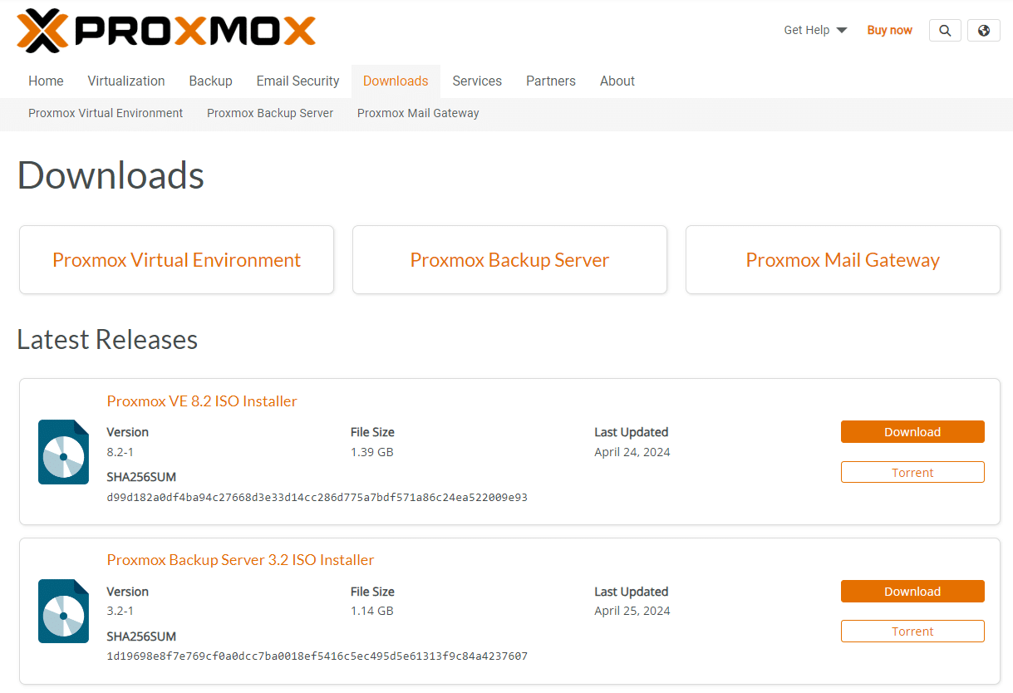The image size is (1013, 693).
Task: Download the Proxmox VE 8.2 ISO
Action: 912,431
